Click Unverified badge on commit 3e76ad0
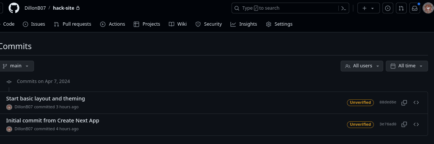 [x=360, y=124]
